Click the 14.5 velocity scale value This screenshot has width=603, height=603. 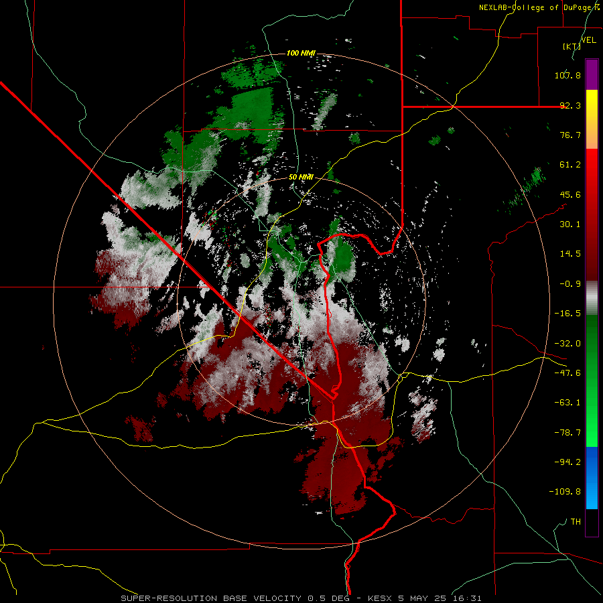570,254
